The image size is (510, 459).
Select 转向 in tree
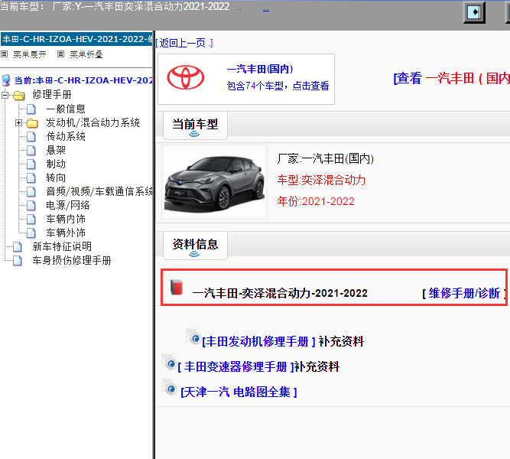56,177
